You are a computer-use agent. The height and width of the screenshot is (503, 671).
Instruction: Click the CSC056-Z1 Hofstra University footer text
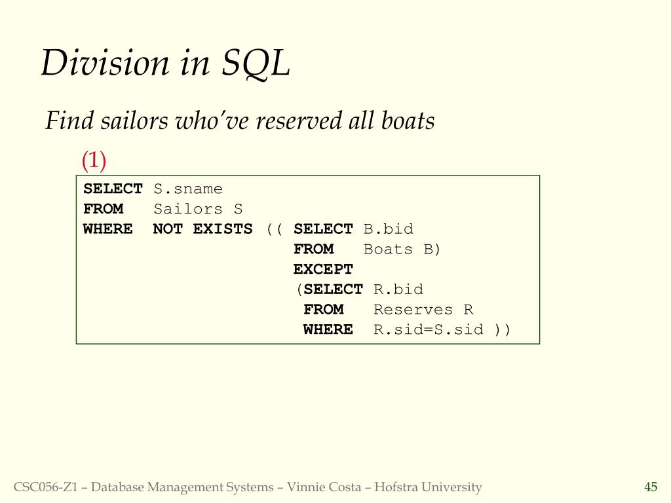tap(248, 487)
